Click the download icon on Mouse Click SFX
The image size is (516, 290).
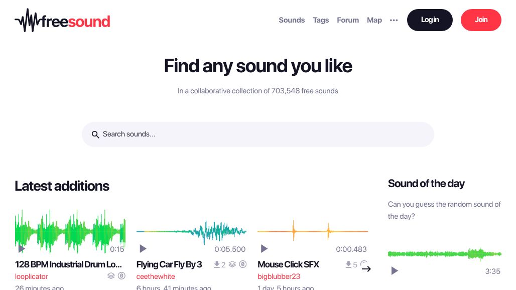click(348, 264)
